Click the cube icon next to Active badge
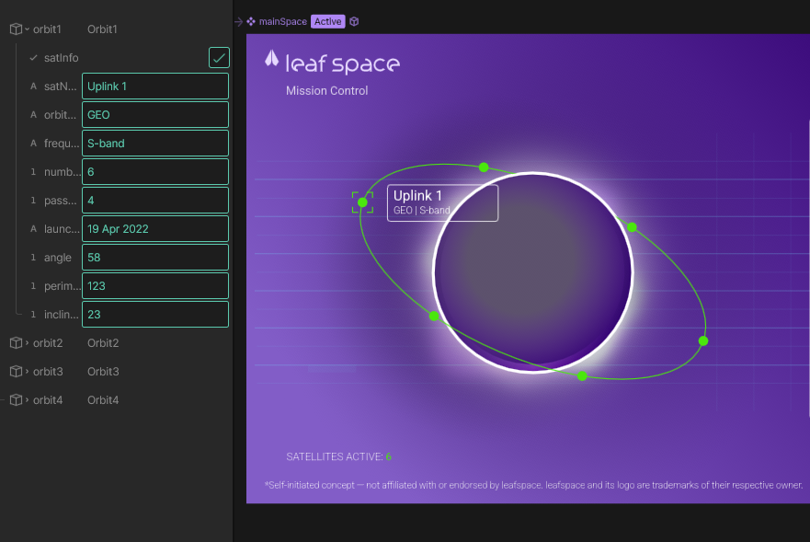 [354, 21]
